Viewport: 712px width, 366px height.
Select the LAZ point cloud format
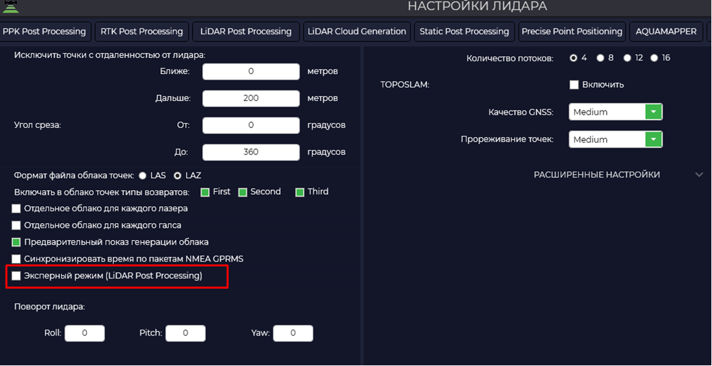click(177, 175)
